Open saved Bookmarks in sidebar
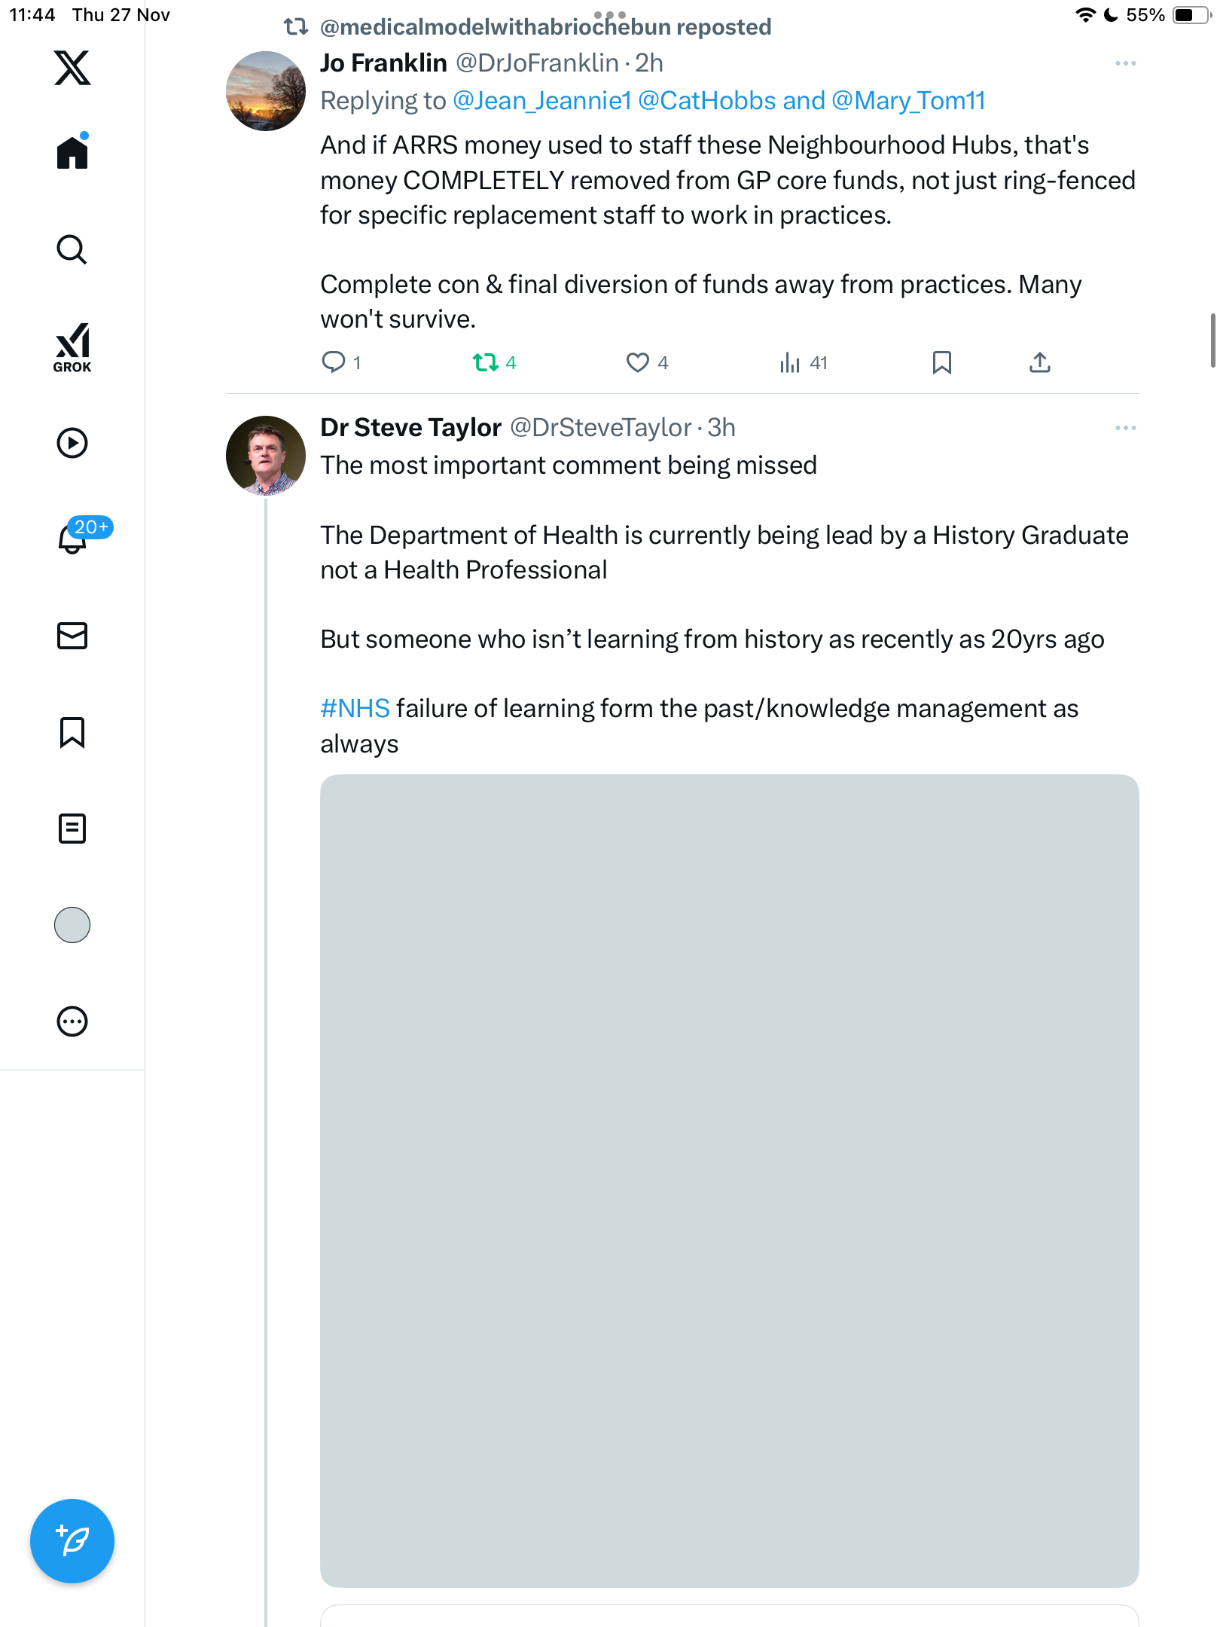Image resolution: width=1220 pixels, height=1627 pixels. click(x=72, y=732)
